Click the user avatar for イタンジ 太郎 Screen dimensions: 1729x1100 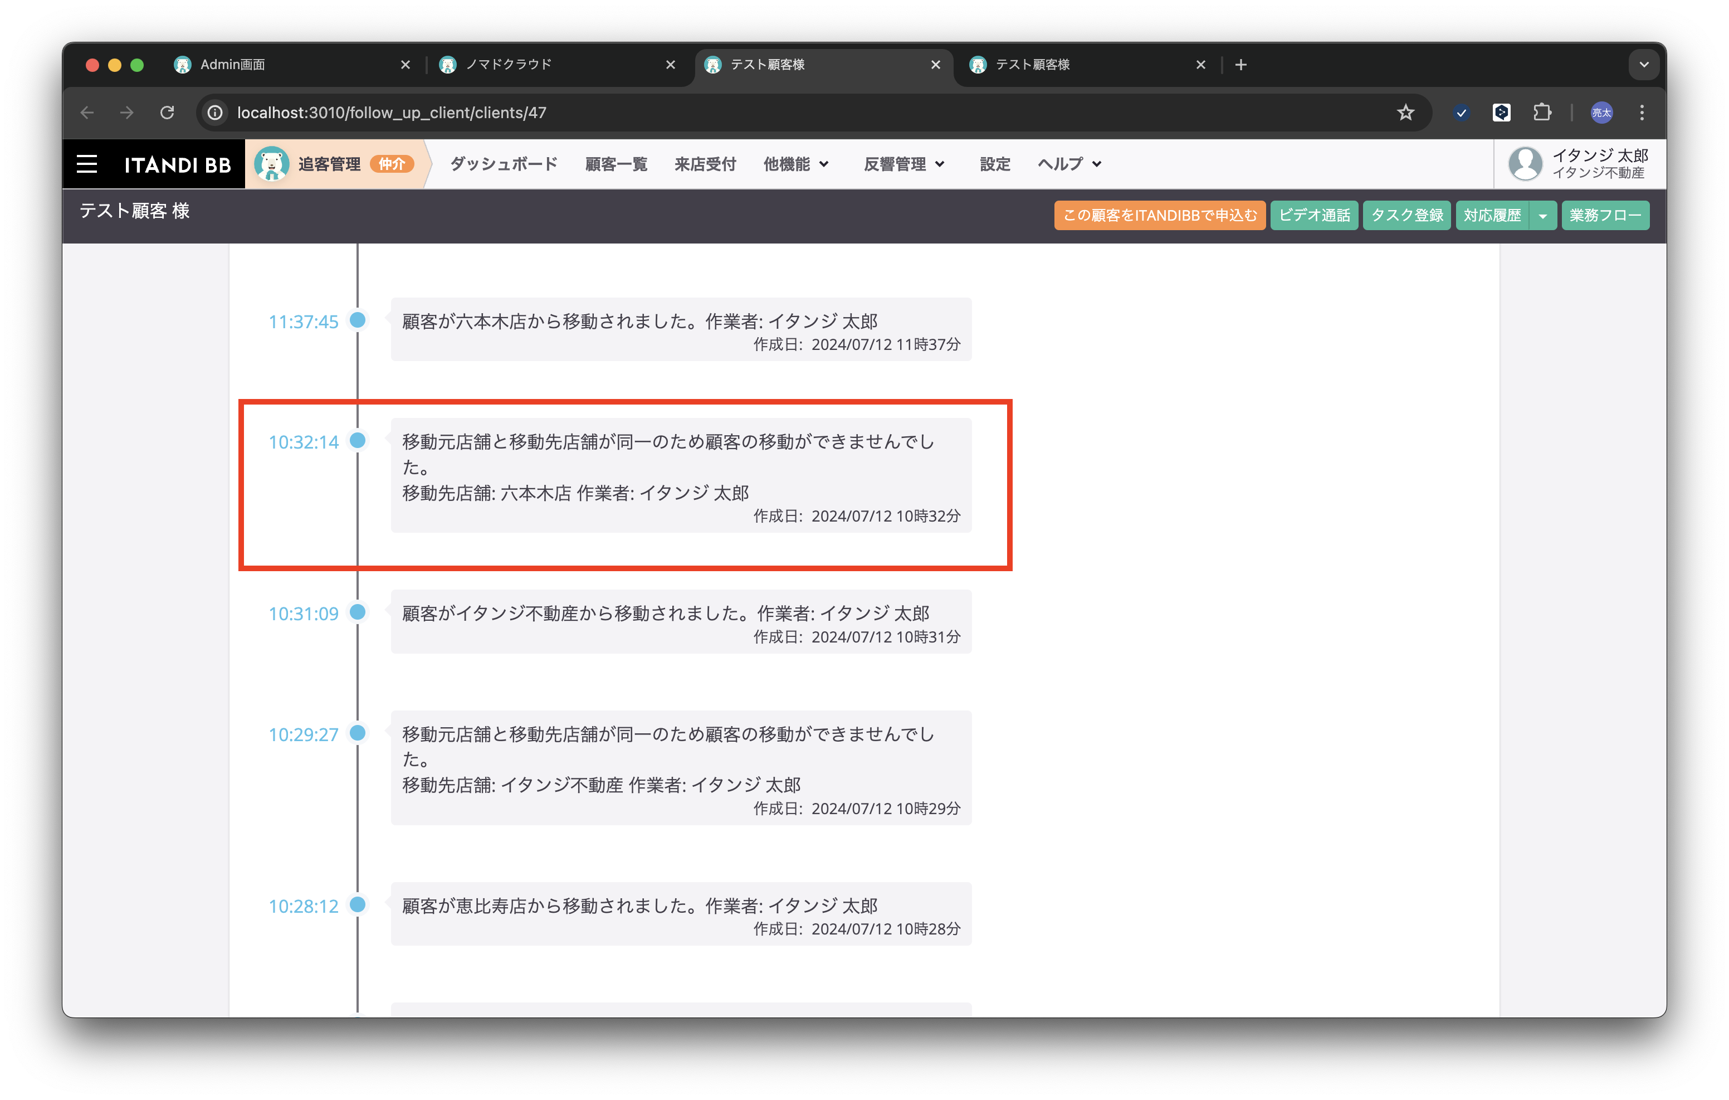[1525, 164]
